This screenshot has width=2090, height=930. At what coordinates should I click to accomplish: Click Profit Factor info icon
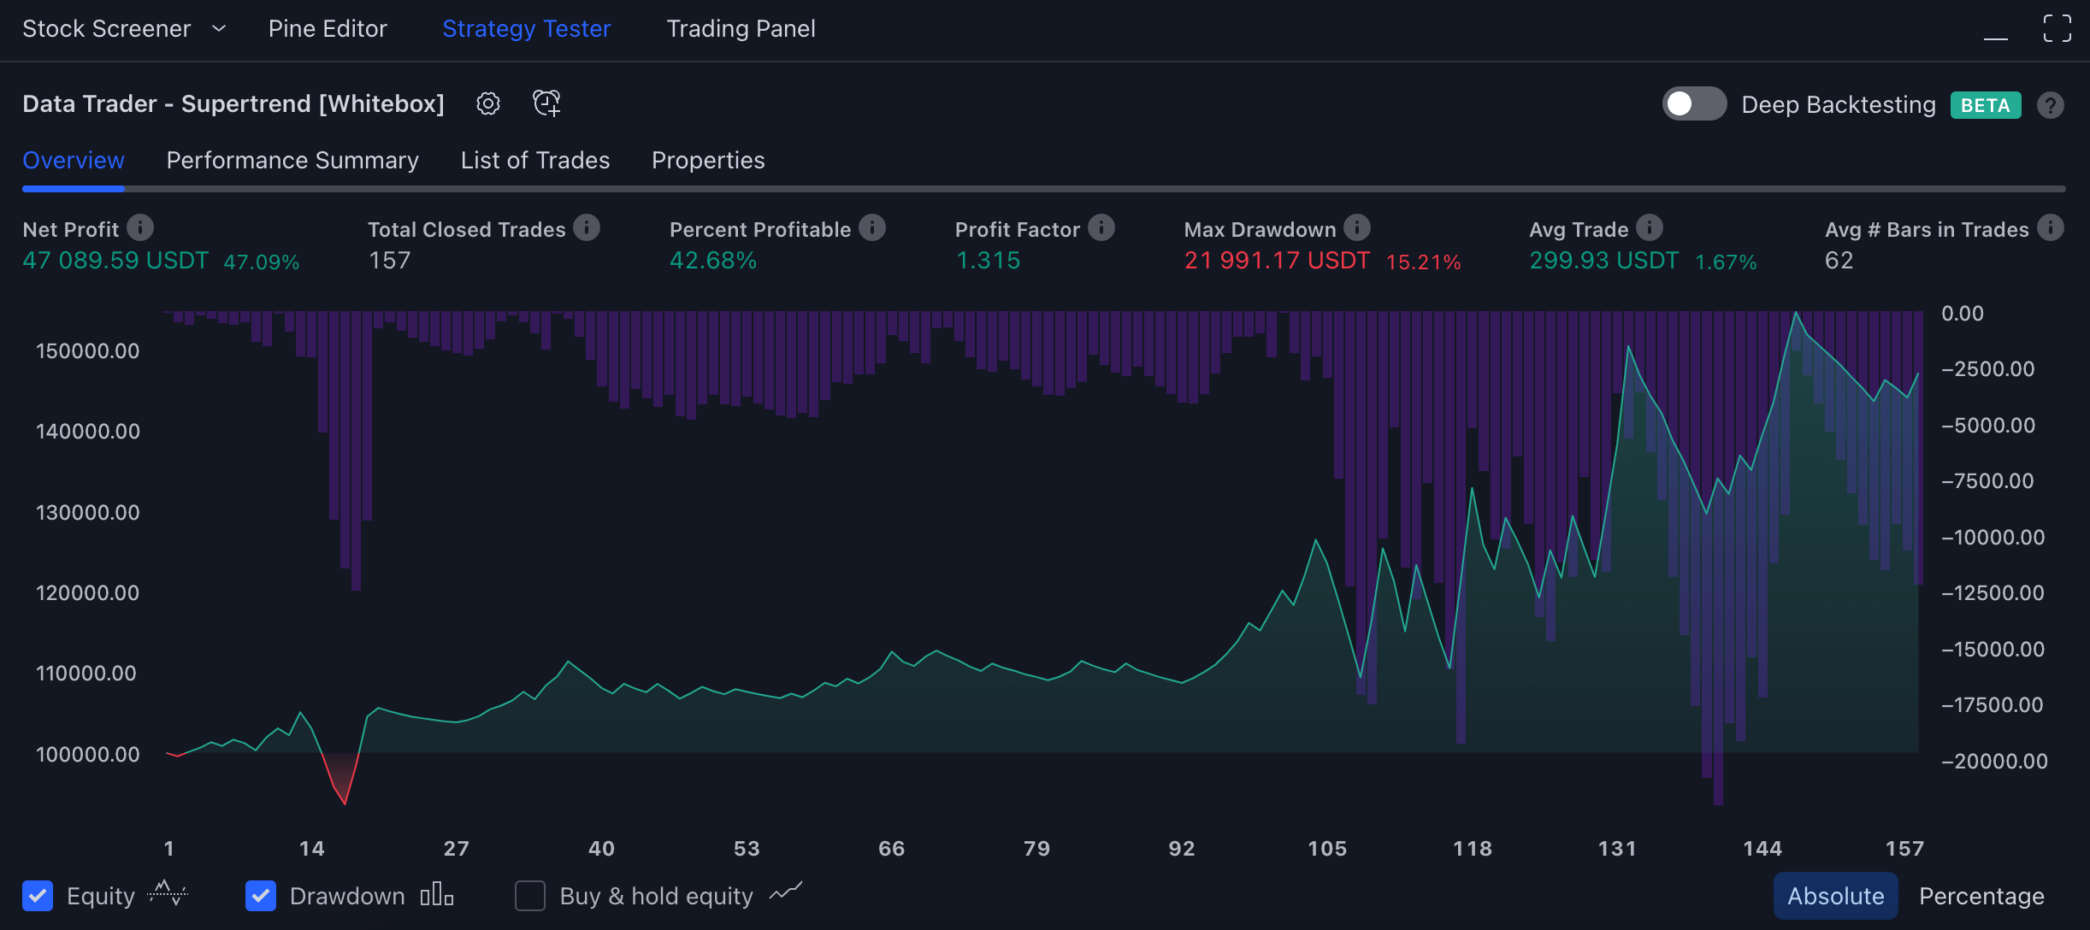click(1101, 228)
